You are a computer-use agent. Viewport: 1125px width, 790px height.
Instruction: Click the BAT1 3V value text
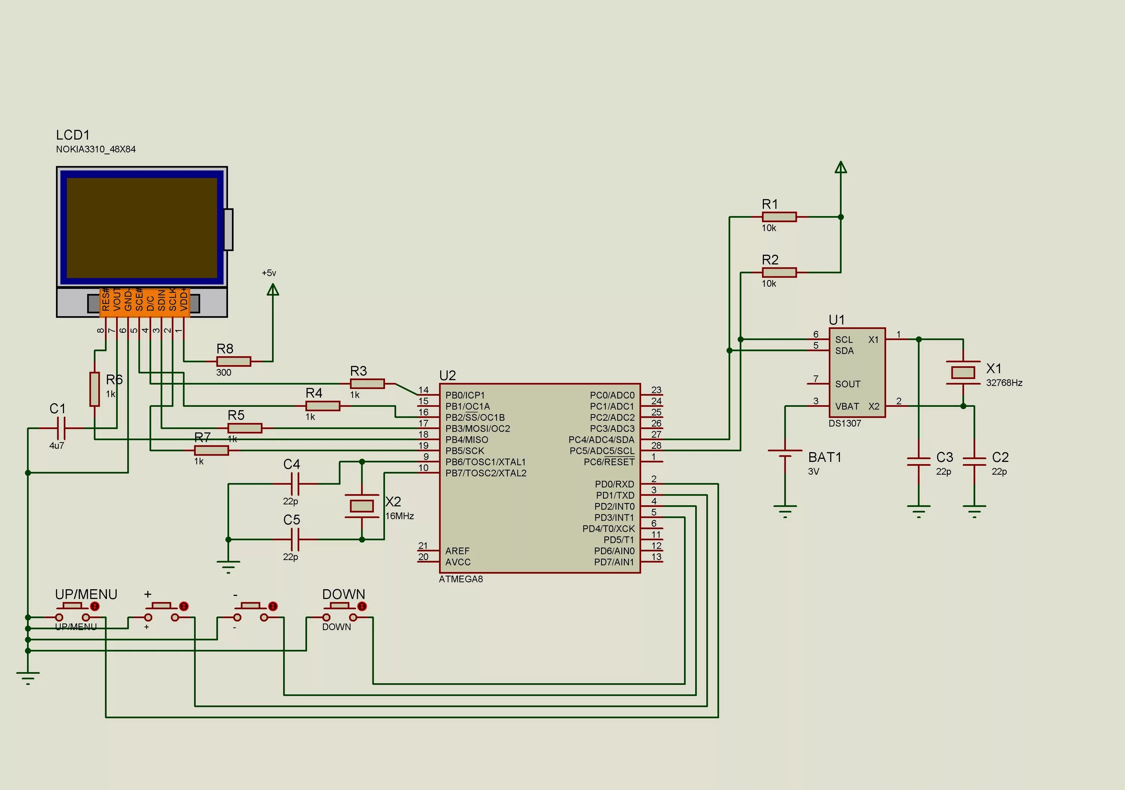[x=813, y=471]
